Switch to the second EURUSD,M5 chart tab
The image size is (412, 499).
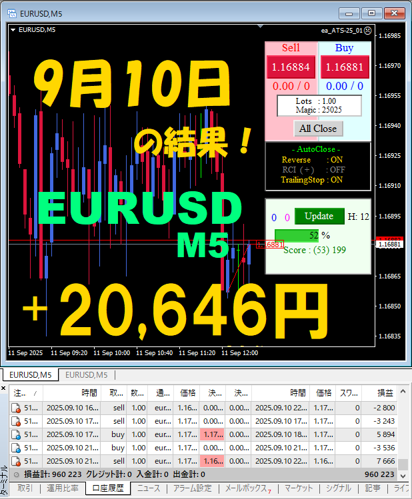[86, 375]
